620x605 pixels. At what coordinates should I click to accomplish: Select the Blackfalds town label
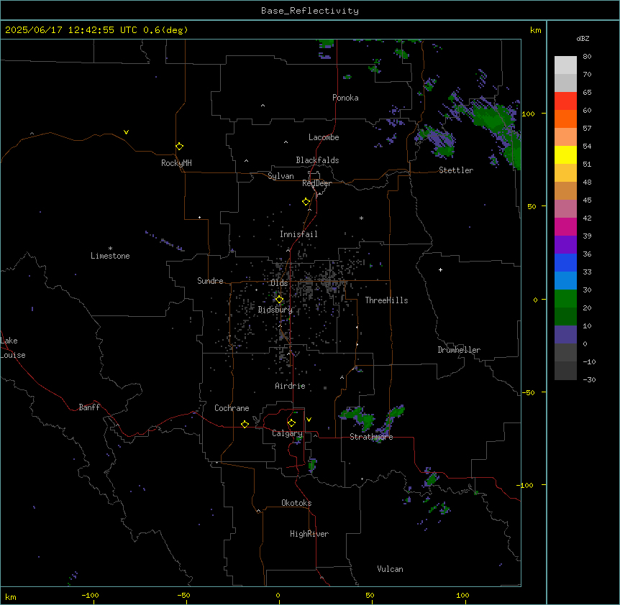tap(317, 160)
